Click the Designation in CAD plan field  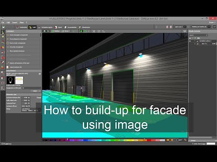pos(31,88)
